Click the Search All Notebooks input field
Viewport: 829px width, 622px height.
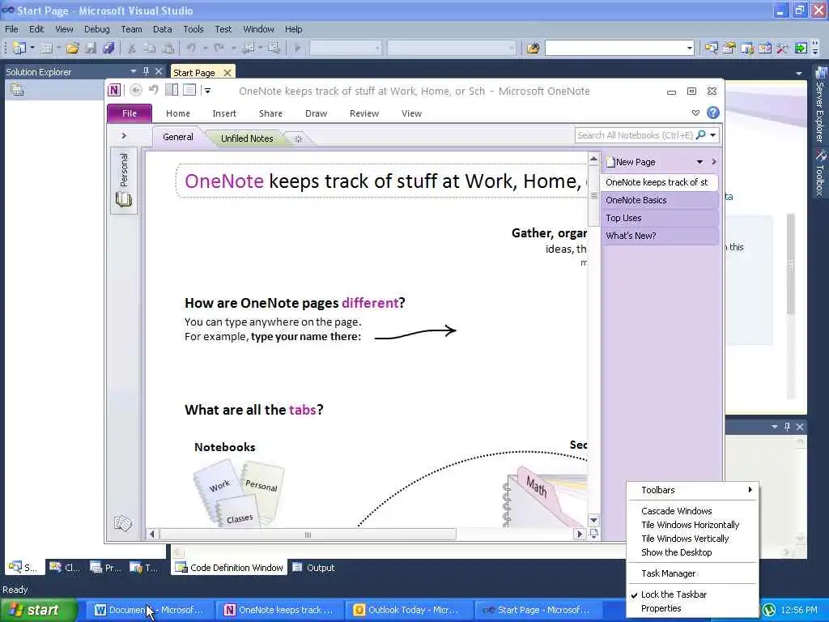635,135
